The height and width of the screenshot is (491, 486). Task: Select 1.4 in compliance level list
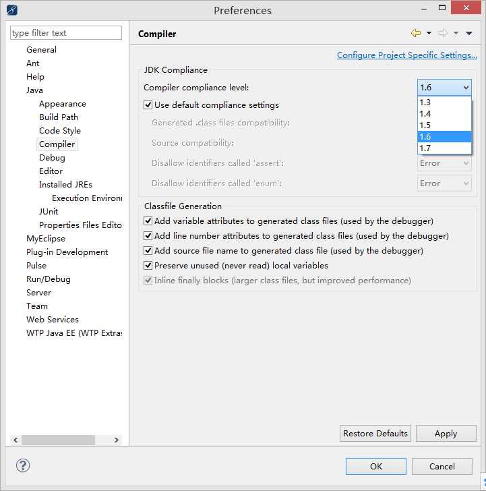[444, 114]
